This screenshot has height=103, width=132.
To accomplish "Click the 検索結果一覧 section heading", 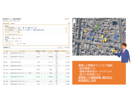I will point(7,47).
